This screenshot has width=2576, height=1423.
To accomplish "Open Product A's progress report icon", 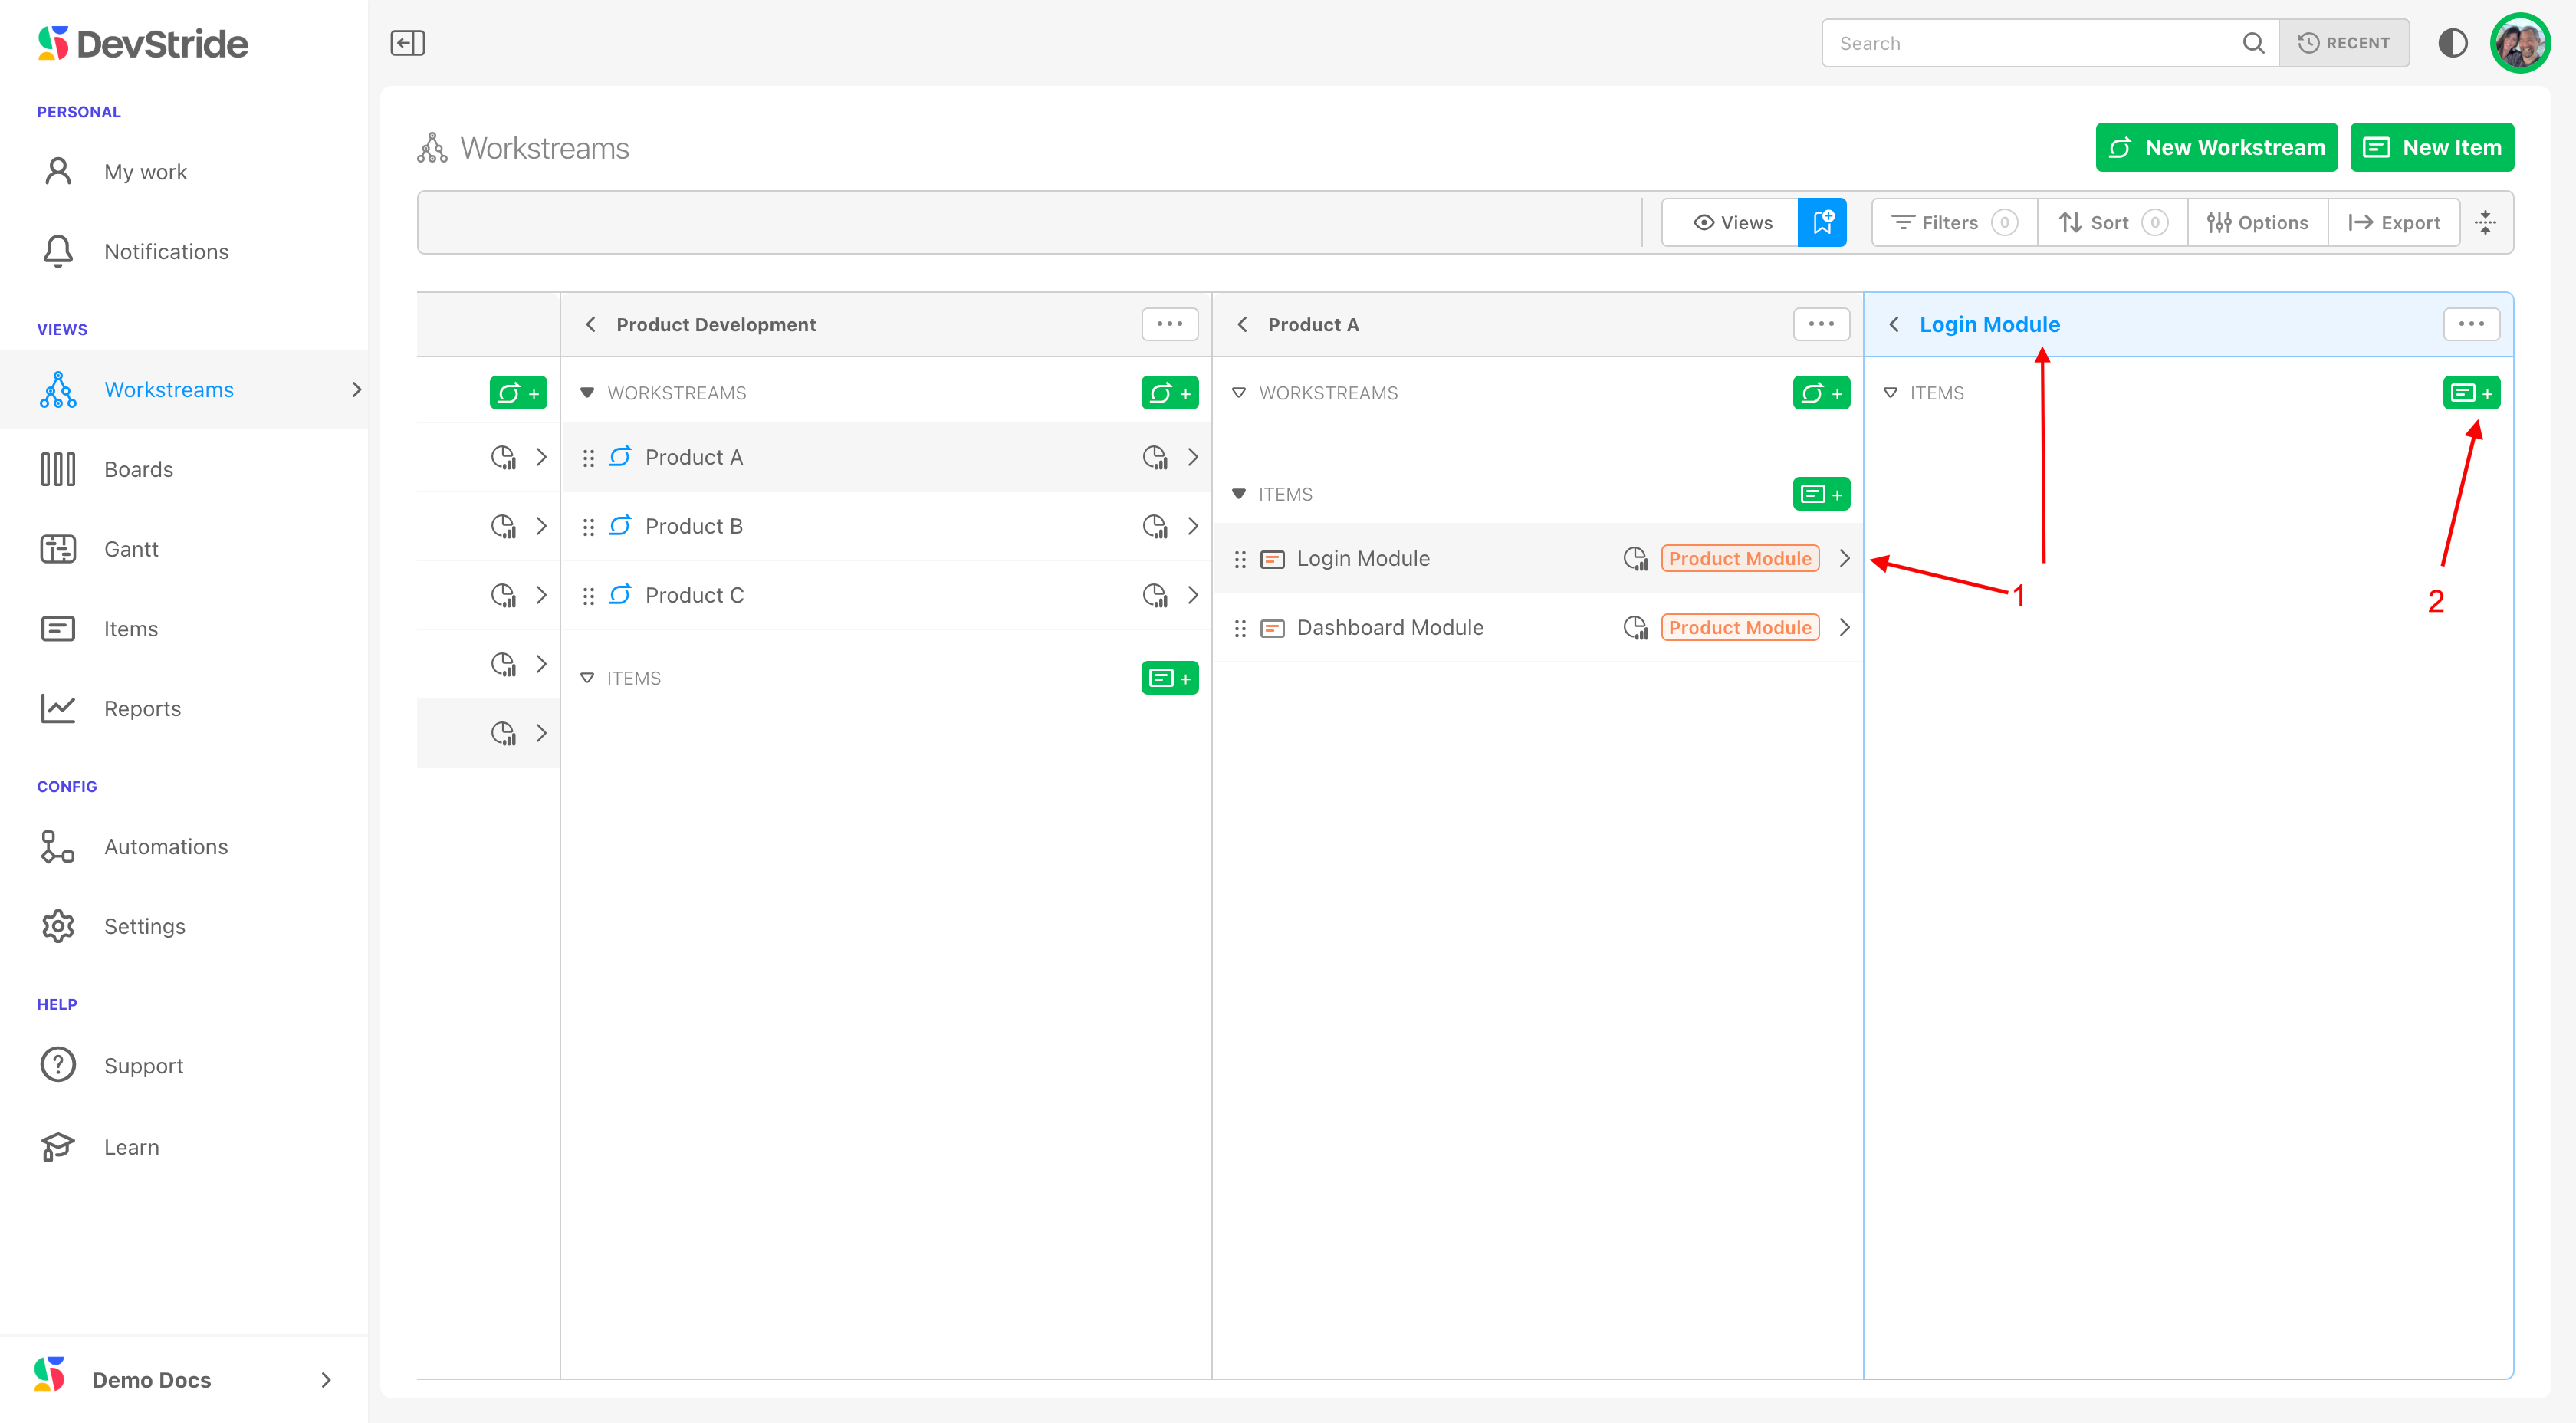I will click(x=1155, y=457).
